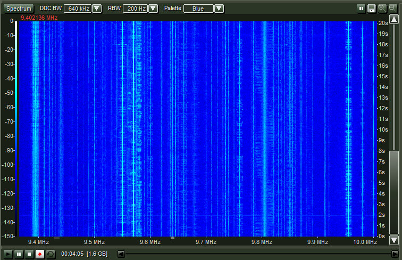Start playback with the bottom play button
The width and height of the screenshot is (402, 260).
pos(7,254)
